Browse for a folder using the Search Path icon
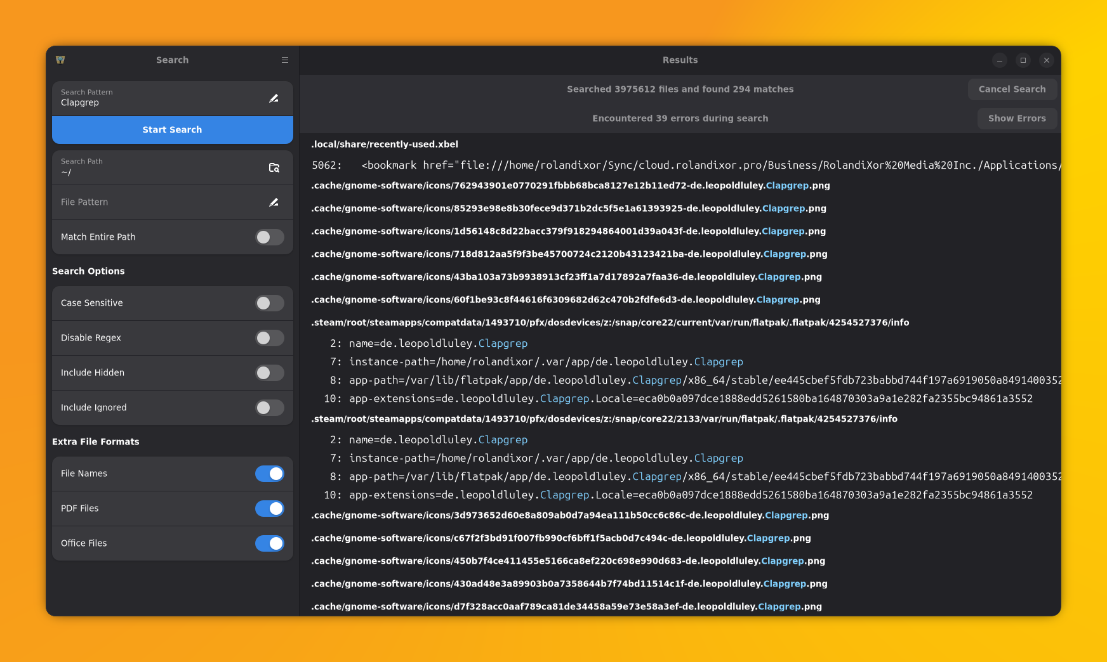 pyautogui.click(x=274, y=167)
